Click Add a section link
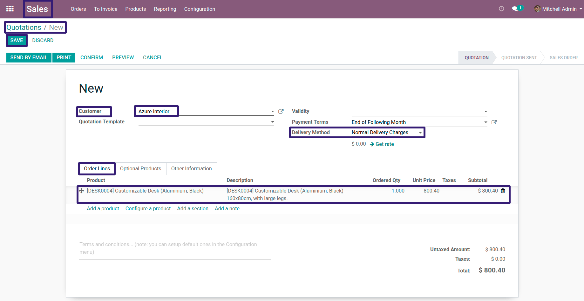Screen dimensions: 584x301 pyautogui.click(x=193, y=208)
